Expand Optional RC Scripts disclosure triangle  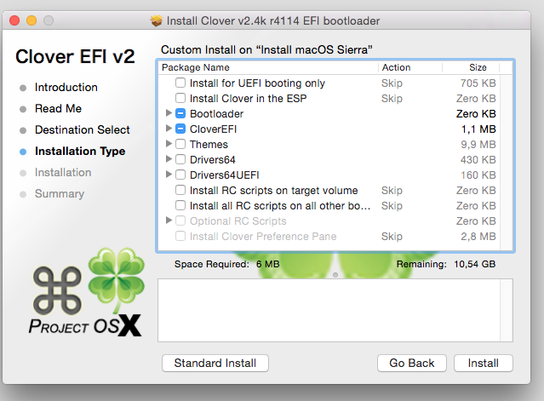169,221
